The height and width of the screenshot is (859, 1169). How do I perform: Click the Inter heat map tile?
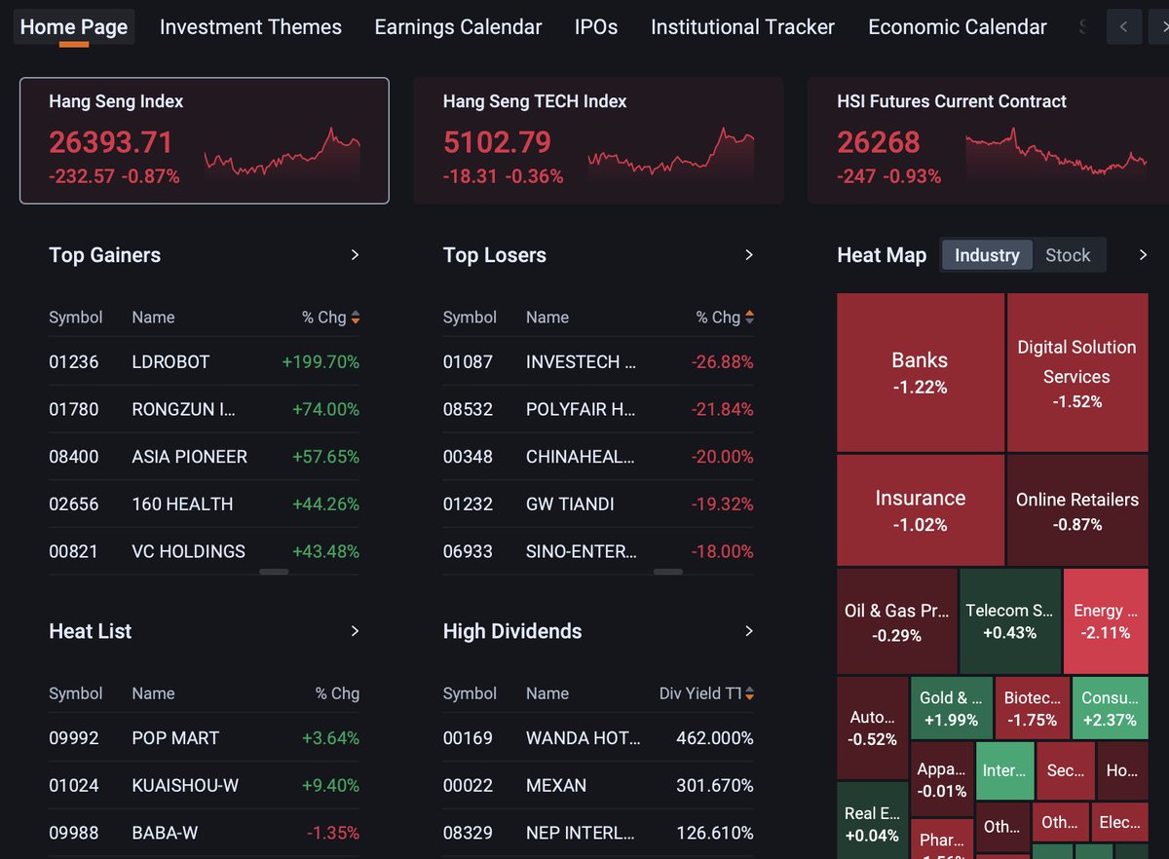pyautogui.click(x=1004, y=770)
